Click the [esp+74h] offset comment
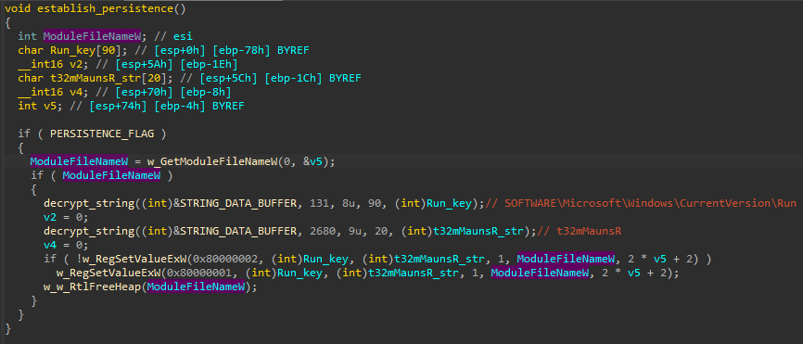The width and height of the screenshot is (803, 344). point(120,106)
